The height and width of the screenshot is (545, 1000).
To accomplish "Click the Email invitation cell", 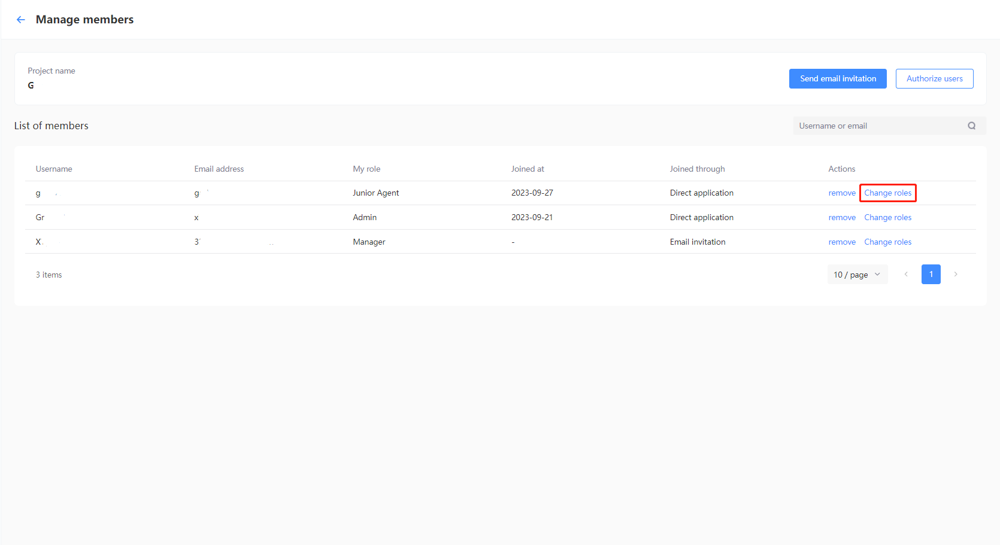I will click(698, 242).
